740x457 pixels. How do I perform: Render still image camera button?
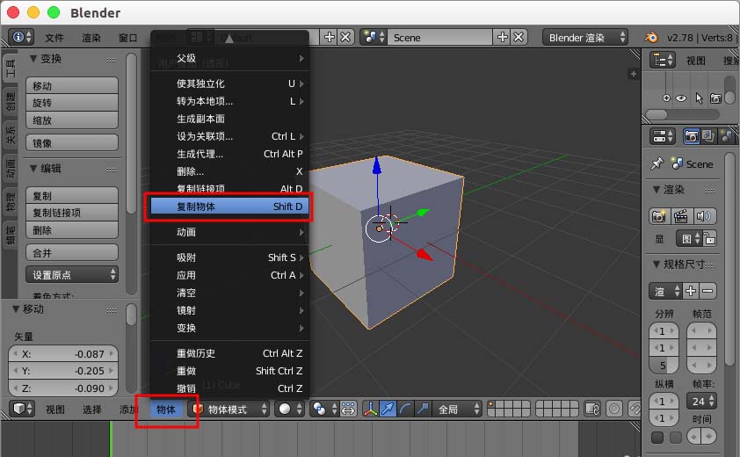[x=658, y=216]
